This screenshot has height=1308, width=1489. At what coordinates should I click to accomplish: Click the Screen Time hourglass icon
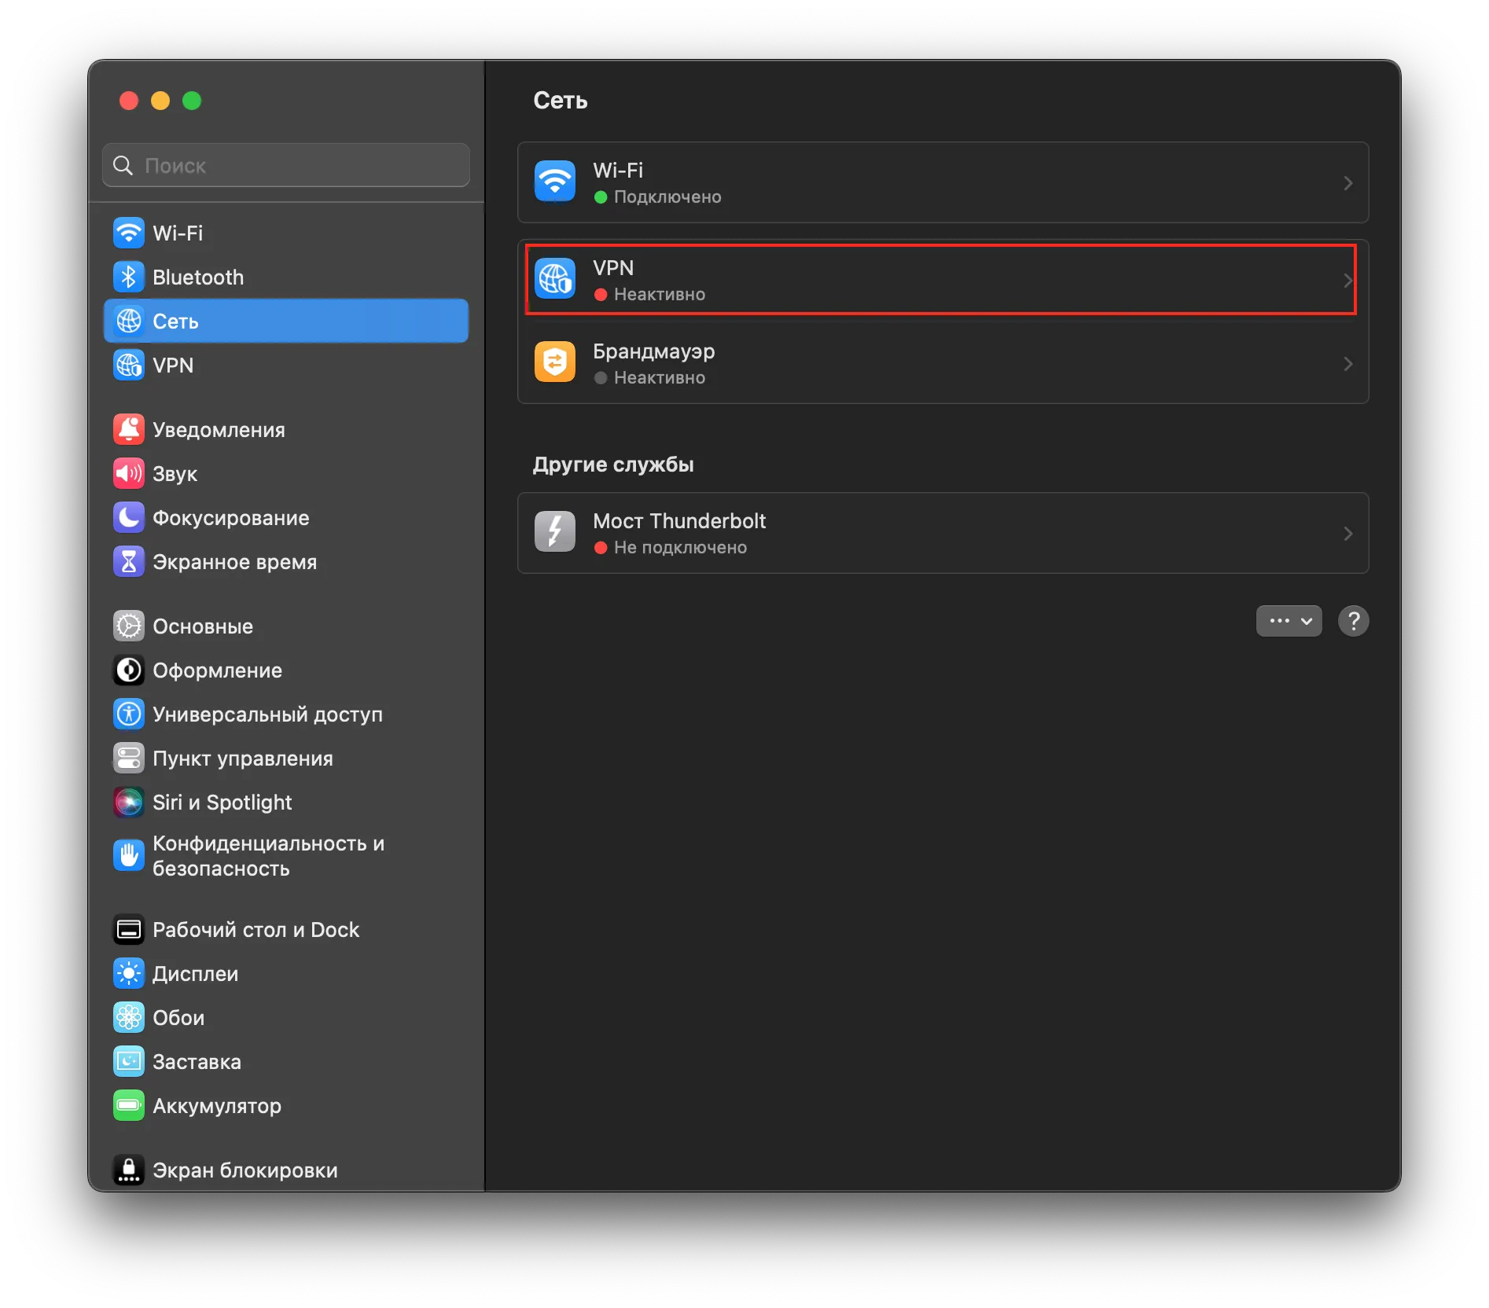click(129, 561)
